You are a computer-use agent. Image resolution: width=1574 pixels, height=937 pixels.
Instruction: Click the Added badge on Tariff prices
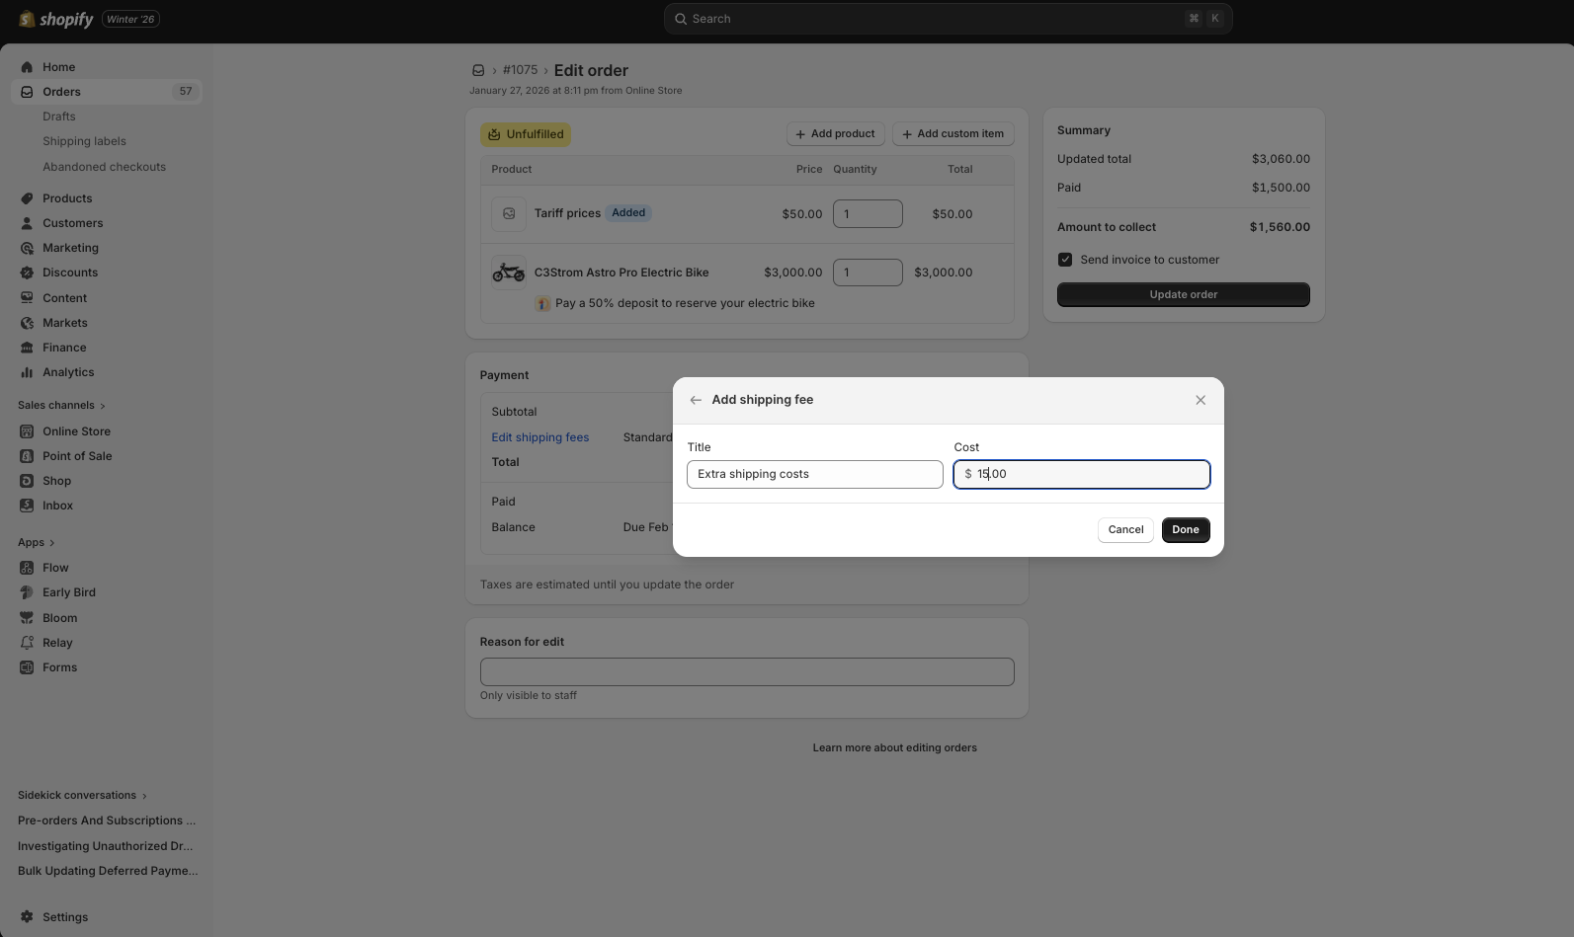tap(628, 212)
